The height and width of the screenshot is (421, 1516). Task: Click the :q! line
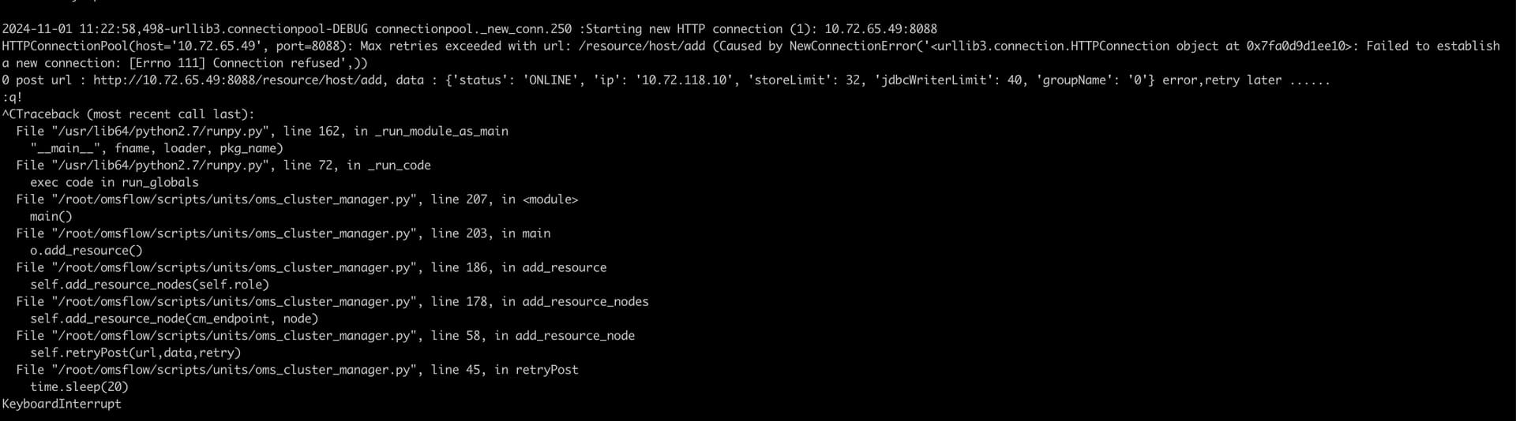pyautogui.click(x=12, y=98)
